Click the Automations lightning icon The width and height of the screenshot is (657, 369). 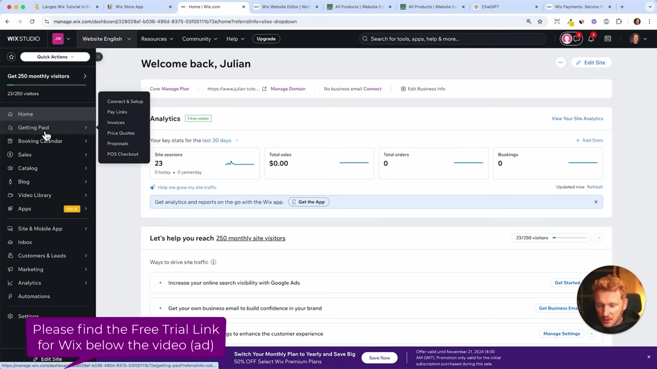[10, 296]
